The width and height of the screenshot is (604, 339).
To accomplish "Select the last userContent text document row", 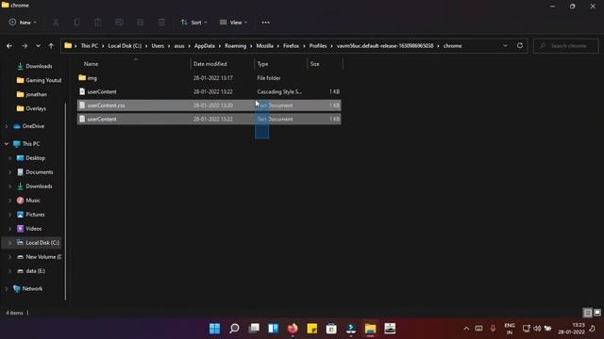I will (209, 120).
